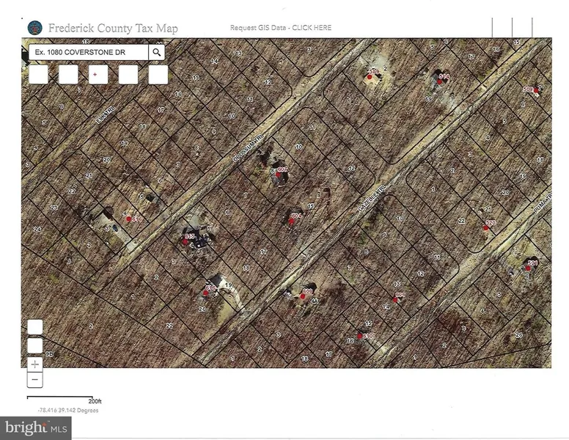Click the Bright MLS logo watermark
Viewport: 569px width, 440px height.
37,427
